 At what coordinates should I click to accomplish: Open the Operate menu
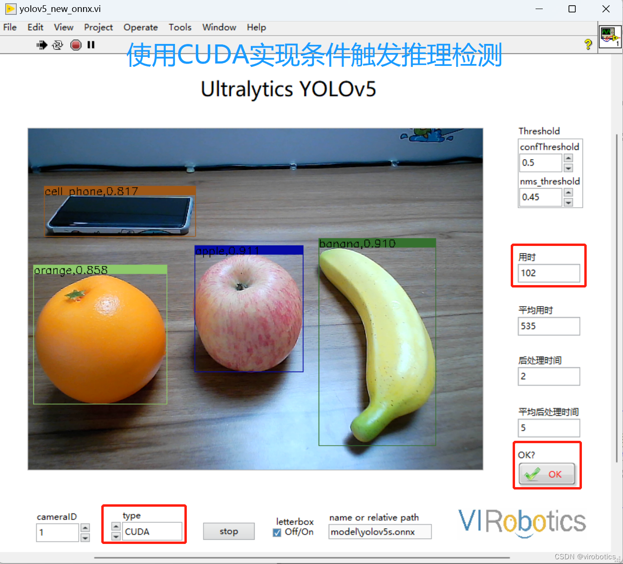(x=140, y=27)
